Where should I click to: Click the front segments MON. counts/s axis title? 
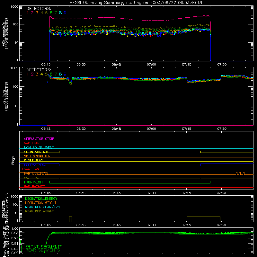[5, 33]
